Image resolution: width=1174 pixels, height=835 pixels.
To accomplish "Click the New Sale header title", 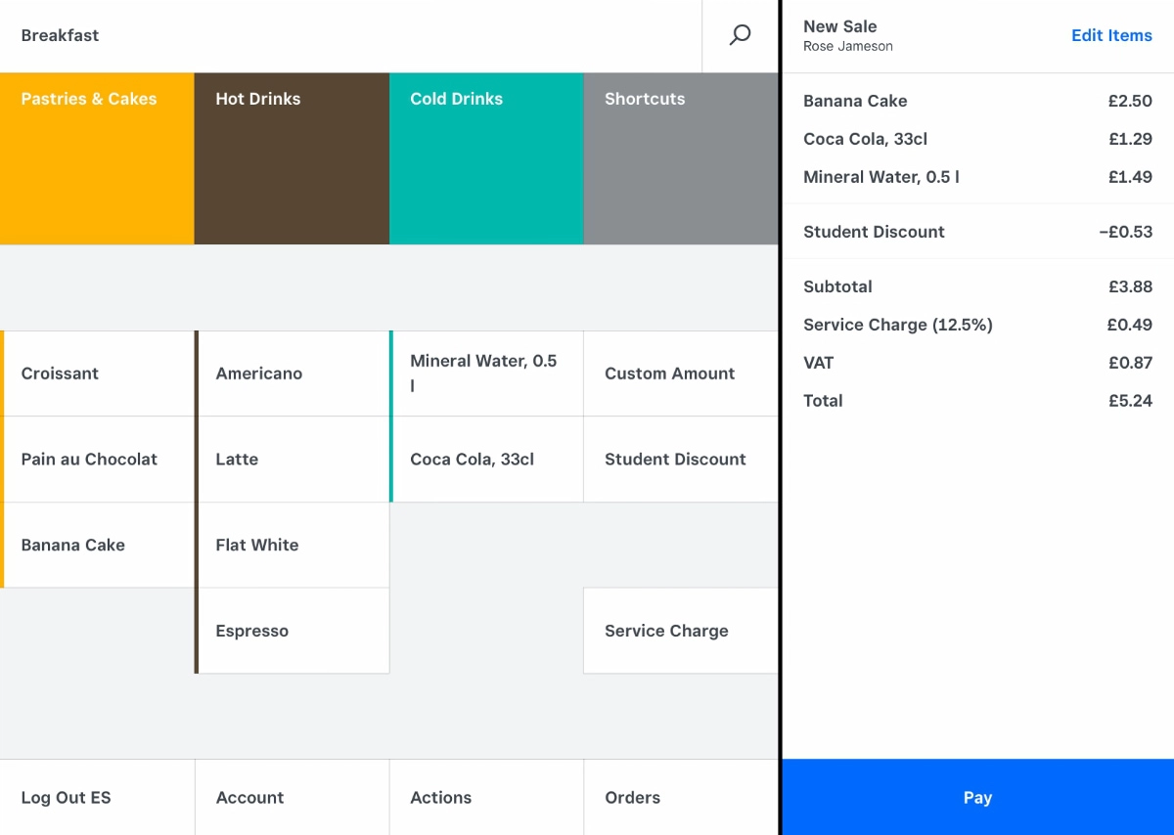I will pyautogui.click(x=839, y=26).
